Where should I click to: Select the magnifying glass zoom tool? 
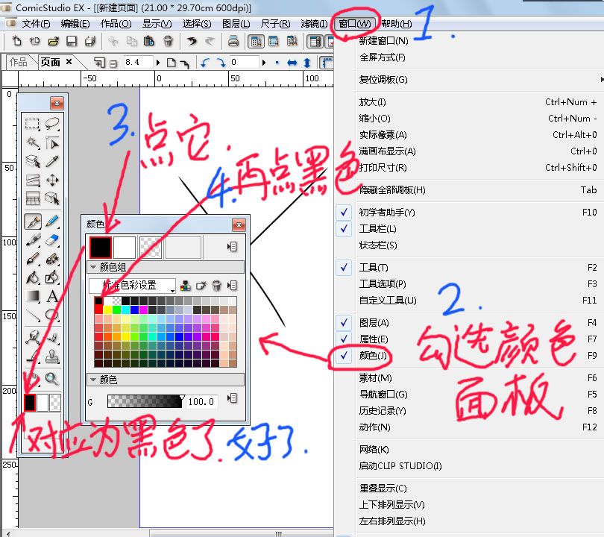pos(52,379)
